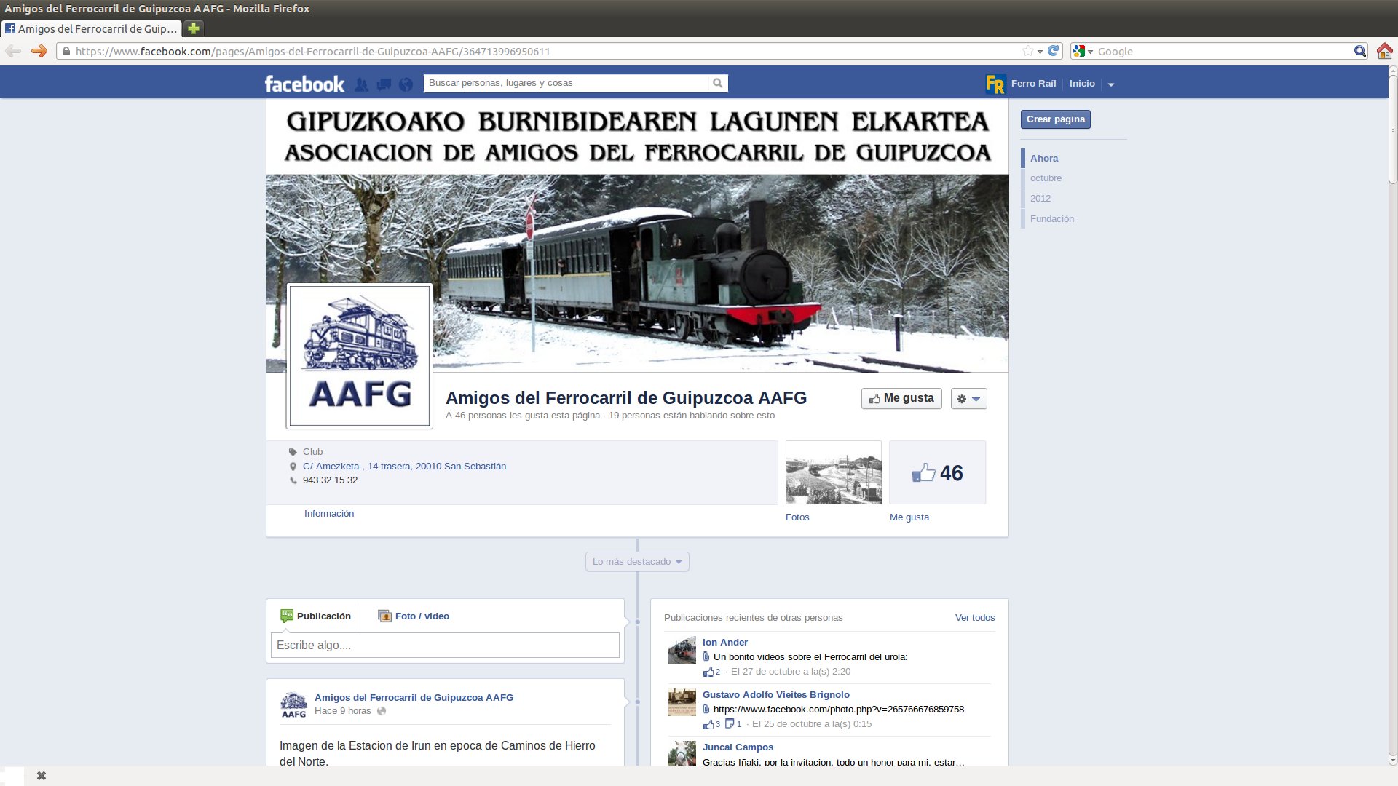
Task: Open Juncal Campos profile name
Action: click(x=738, y=747)
